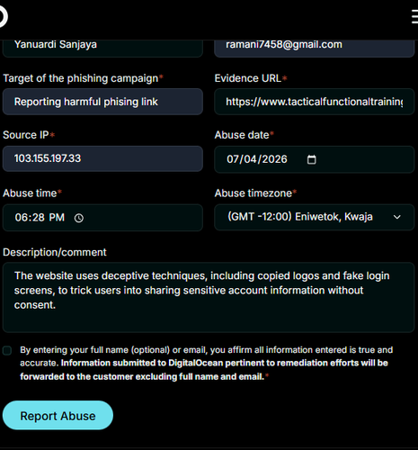Focus the Abuse time field 06:28 PM
Viewport: 418px width, 450px height.
pyautogui.click(x=102, y=218)
